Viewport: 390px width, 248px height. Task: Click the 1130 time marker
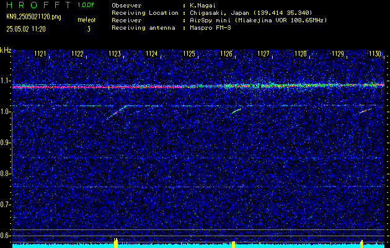point(375,54)
